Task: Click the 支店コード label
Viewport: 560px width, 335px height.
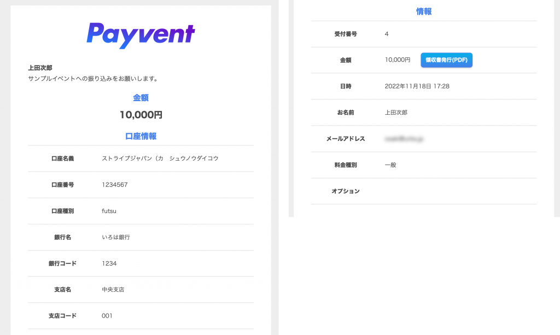Action: pyautogui.click(x=62, y=316)
